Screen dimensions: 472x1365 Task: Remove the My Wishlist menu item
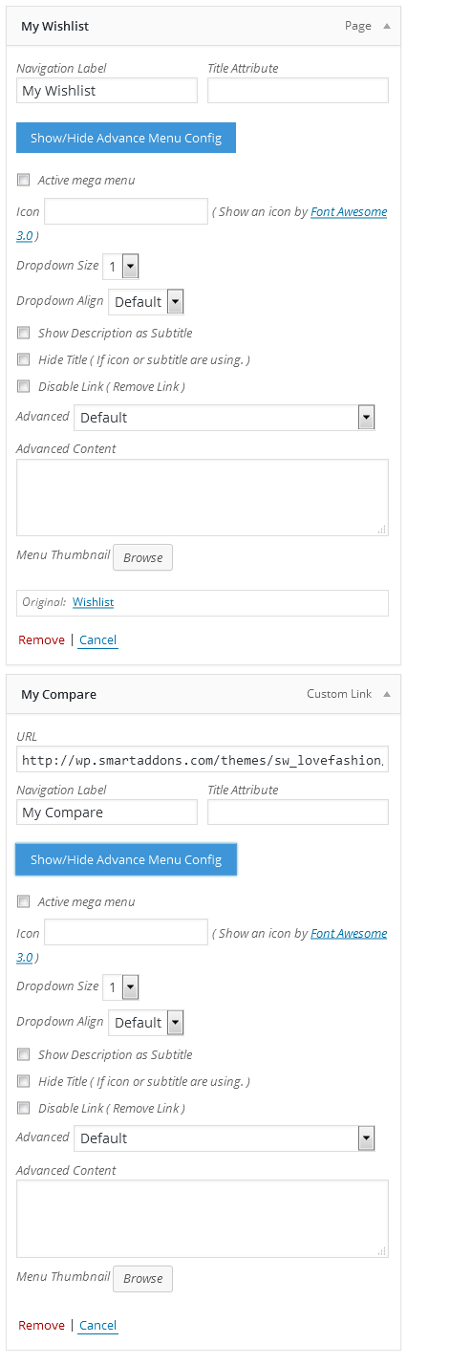click(41, 640)
